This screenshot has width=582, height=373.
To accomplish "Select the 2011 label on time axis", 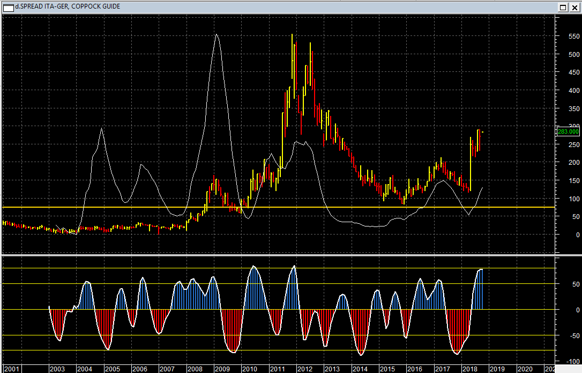I will pyautogui.click(x=277, y=369).
